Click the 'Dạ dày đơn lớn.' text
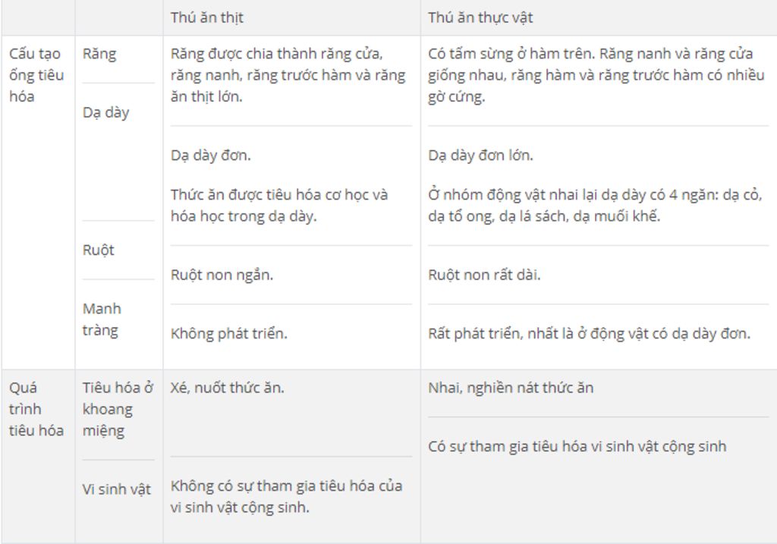This screenshot has width=777, height=544. point(480,156)
